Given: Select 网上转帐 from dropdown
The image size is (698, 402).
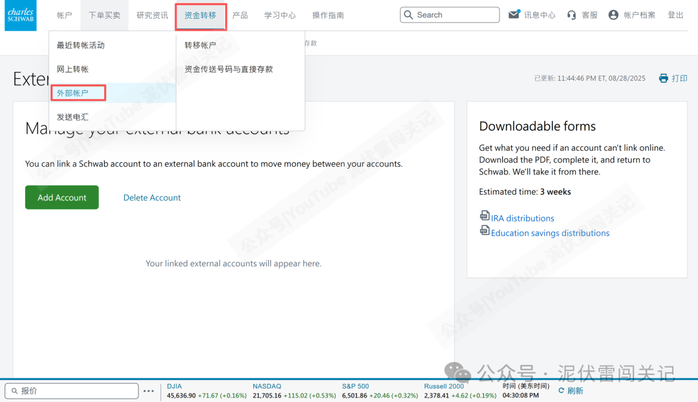Looking at the screenshot, I should tap(72, 69).
